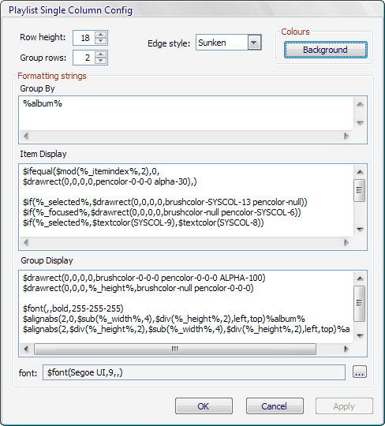Click the $textcolor(SYSCOL-9) line in Item Display

(x=143, y=222)
